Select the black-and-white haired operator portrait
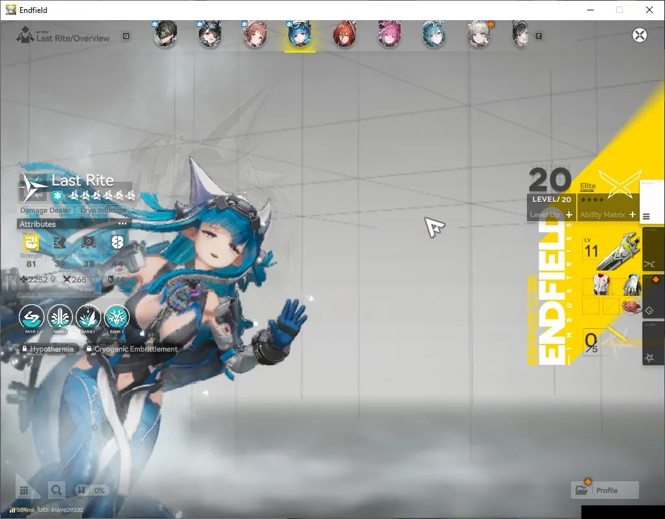The image size is (665, 519). (x=521, y=34)
